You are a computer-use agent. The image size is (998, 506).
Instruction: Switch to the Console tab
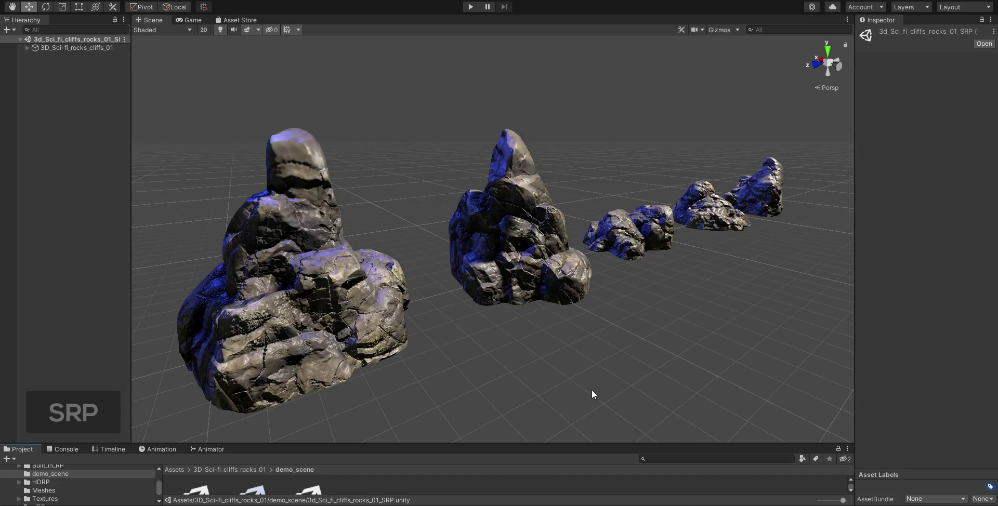[x=62, y=449]
